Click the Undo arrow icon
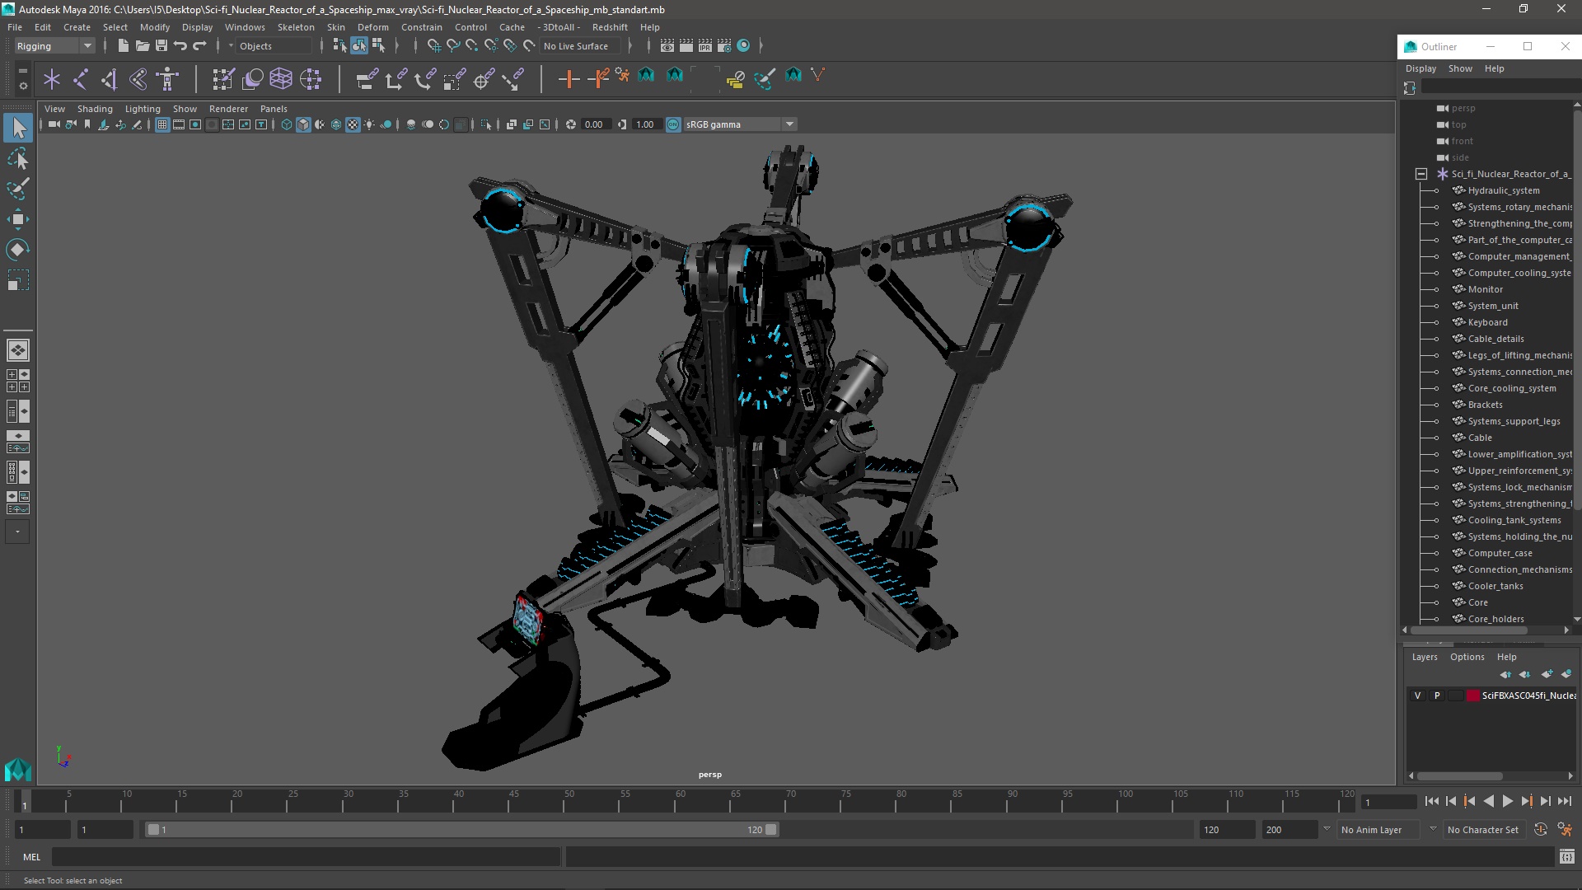The height and width of the screenshot is (890, 1582). [180, 46]
